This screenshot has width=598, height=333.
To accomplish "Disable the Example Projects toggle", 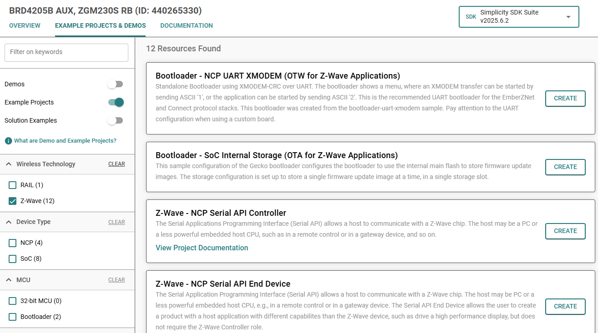I will (115, 102).
